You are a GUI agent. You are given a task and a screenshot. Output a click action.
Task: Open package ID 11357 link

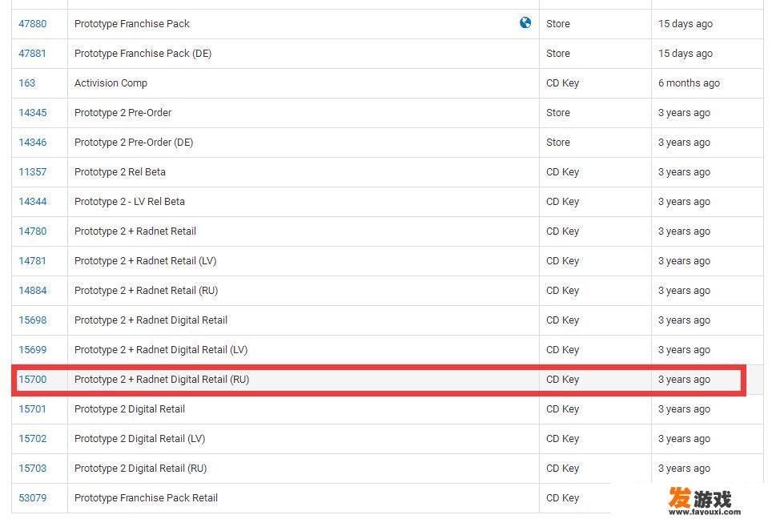pos(32,172)
